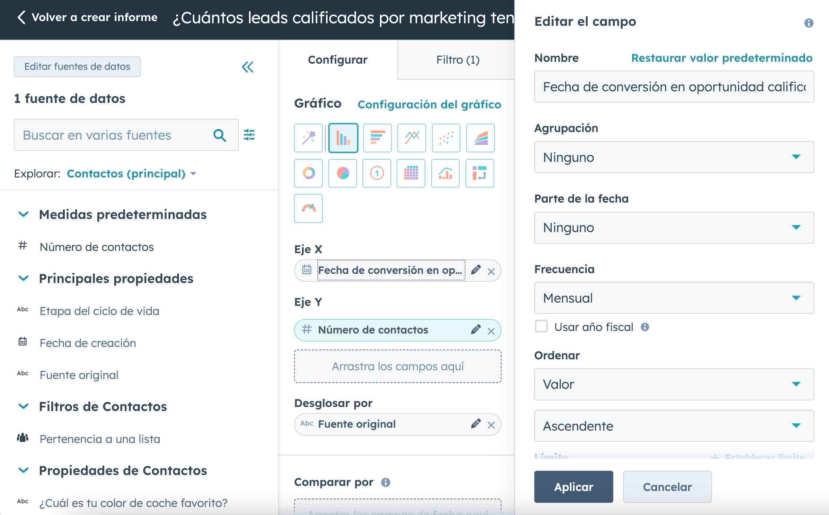This screenshot has height=515, width=829.
Task: Open the Ascendente sort direction dropdown
Action: point(674,426)
